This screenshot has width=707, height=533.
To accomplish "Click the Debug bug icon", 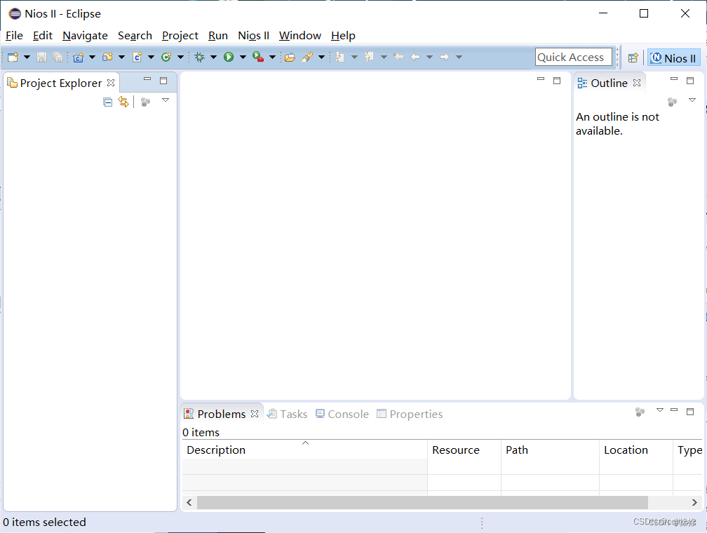I will pyautogui.click(x=199, y=58).
